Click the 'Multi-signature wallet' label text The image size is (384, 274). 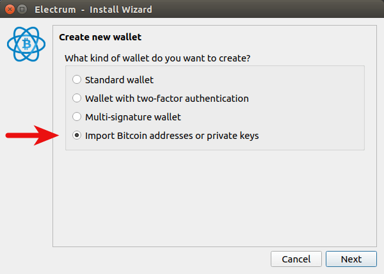tap(133, 117)
